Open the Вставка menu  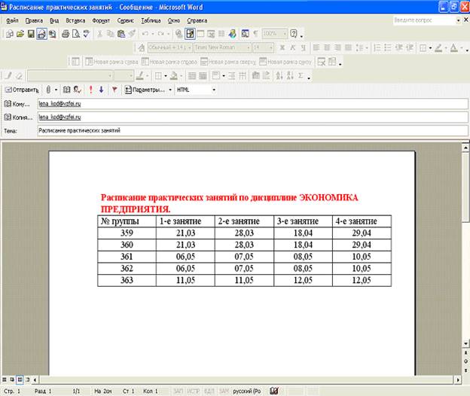click(x=75, y=20)
